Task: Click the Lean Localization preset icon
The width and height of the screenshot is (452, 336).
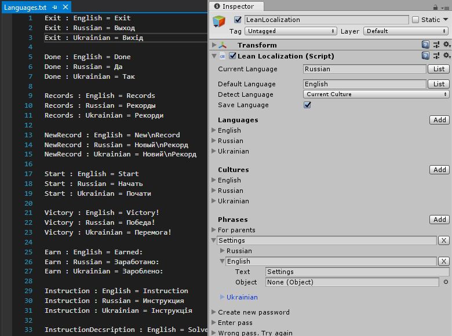Action: coord(436,56)
